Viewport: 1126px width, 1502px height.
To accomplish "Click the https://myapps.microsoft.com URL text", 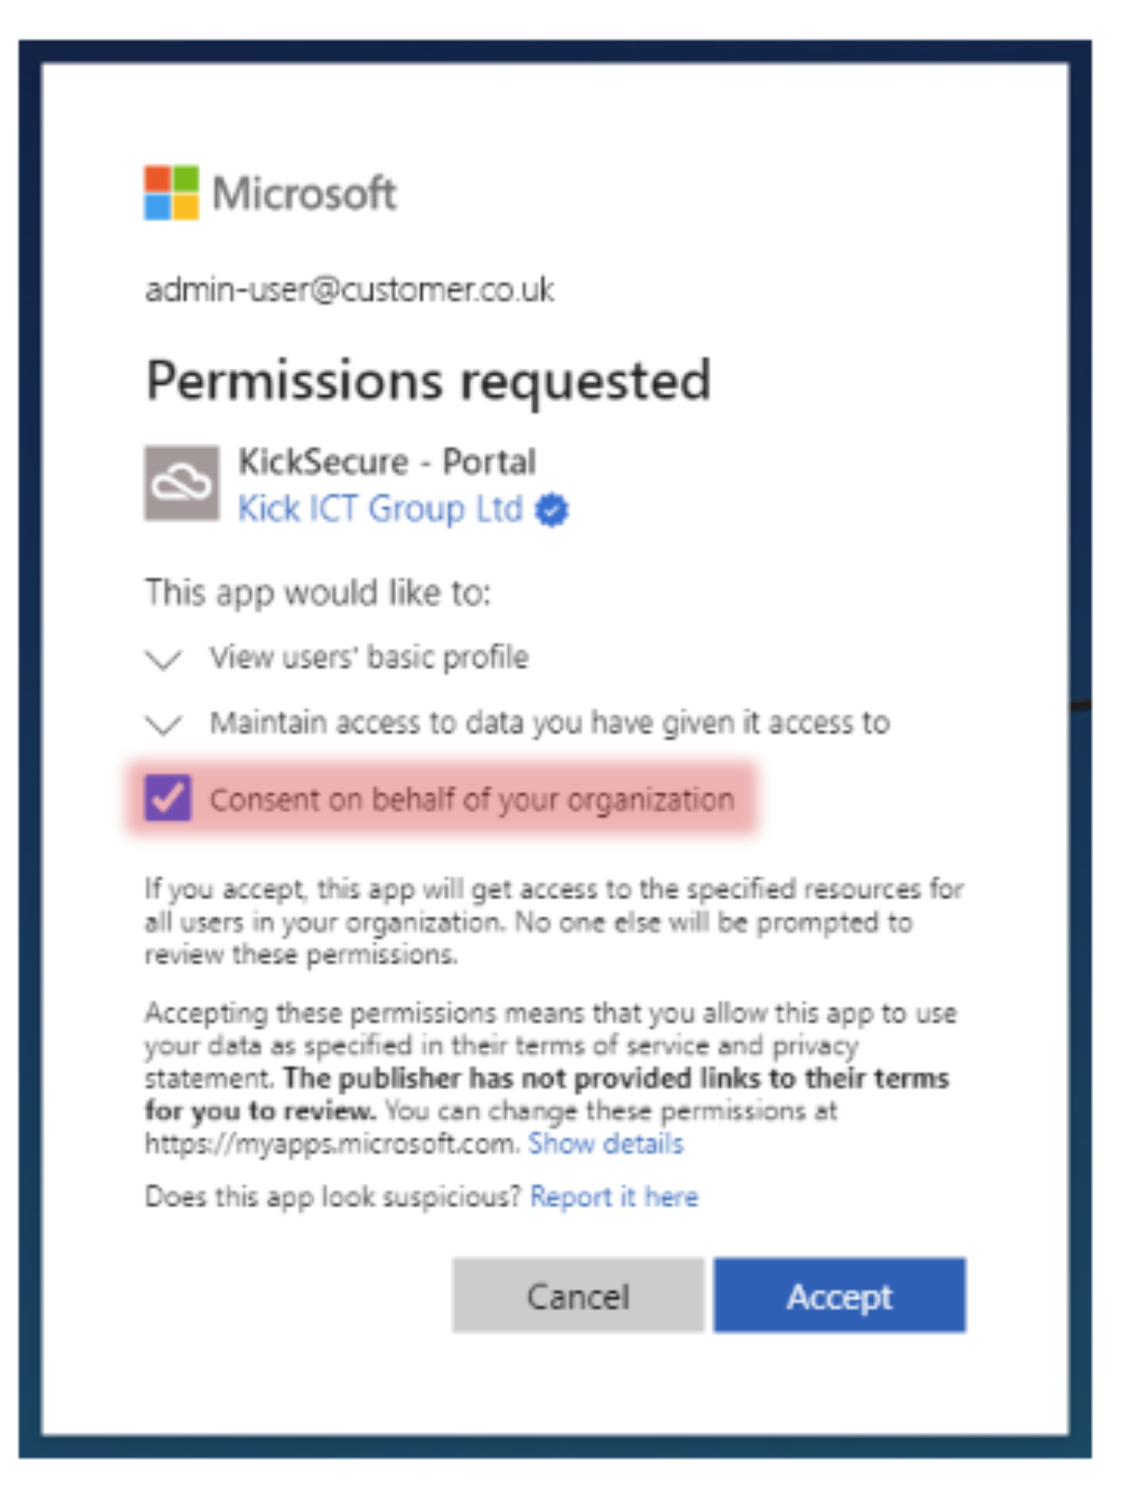I will [x=330, y=1144].
